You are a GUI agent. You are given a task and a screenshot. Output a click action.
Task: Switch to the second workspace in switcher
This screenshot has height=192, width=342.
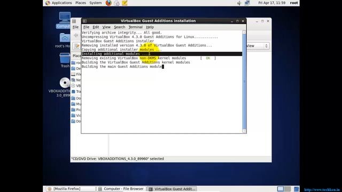pos(287,189)
